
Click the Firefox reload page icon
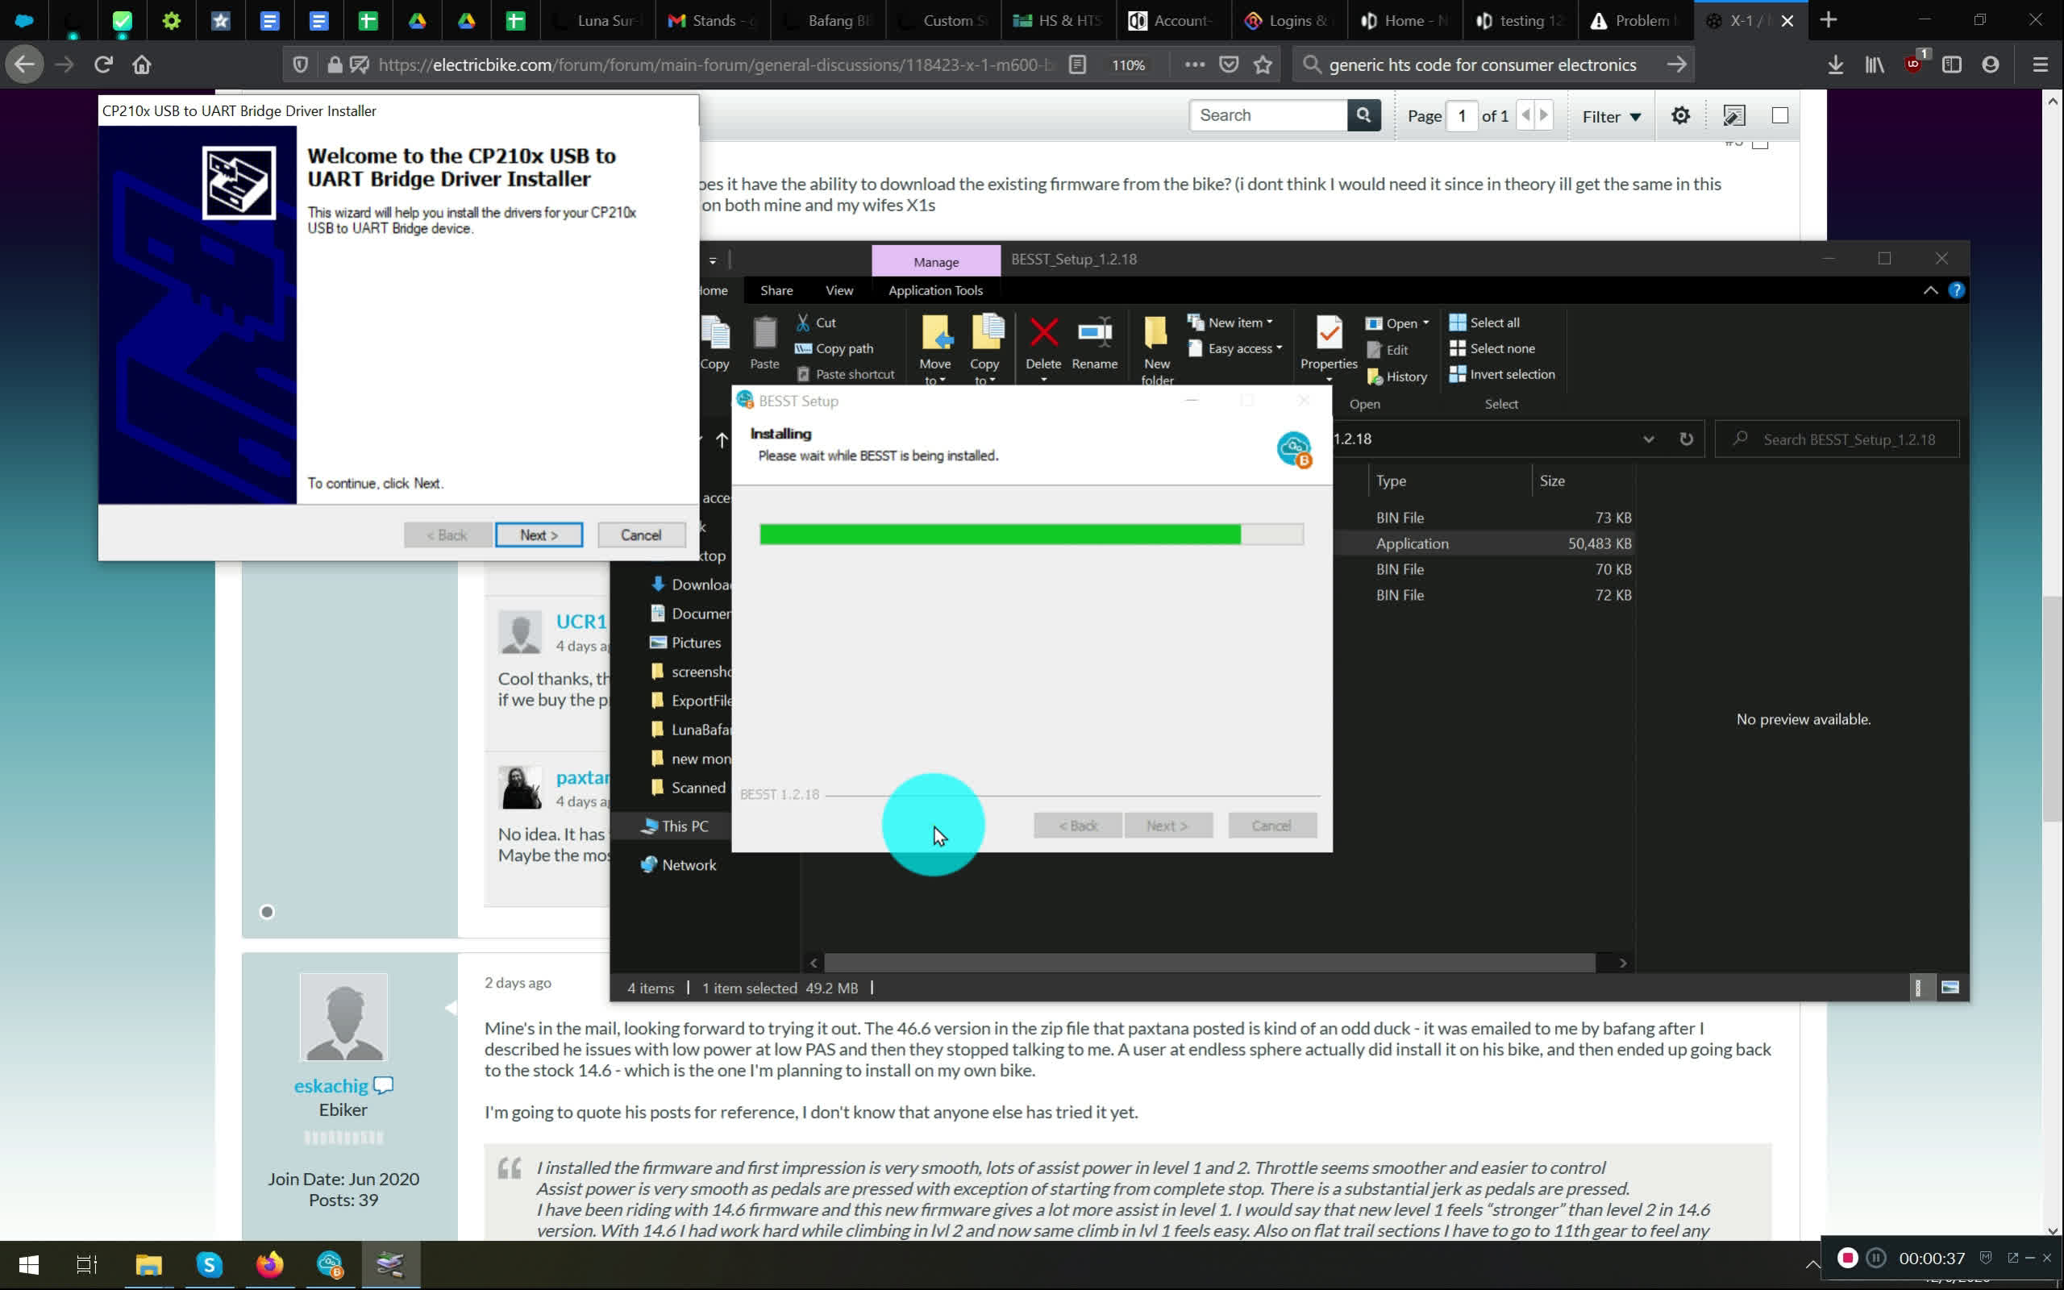click(x=103, y=64)
